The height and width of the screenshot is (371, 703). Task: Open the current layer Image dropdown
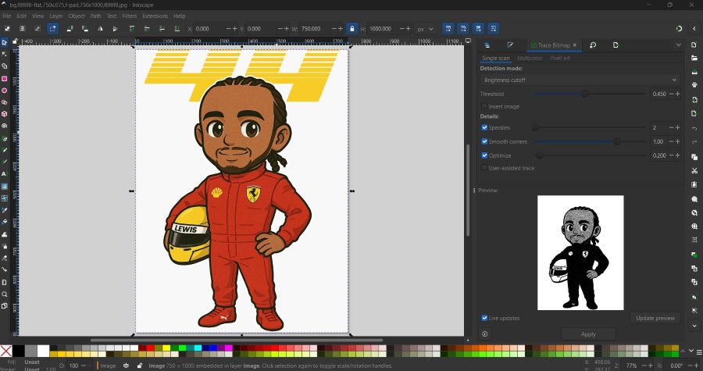coord(107,366)
